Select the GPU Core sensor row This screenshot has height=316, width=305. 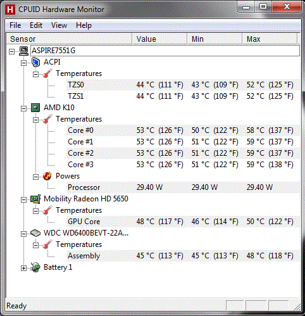coord(184,222)
